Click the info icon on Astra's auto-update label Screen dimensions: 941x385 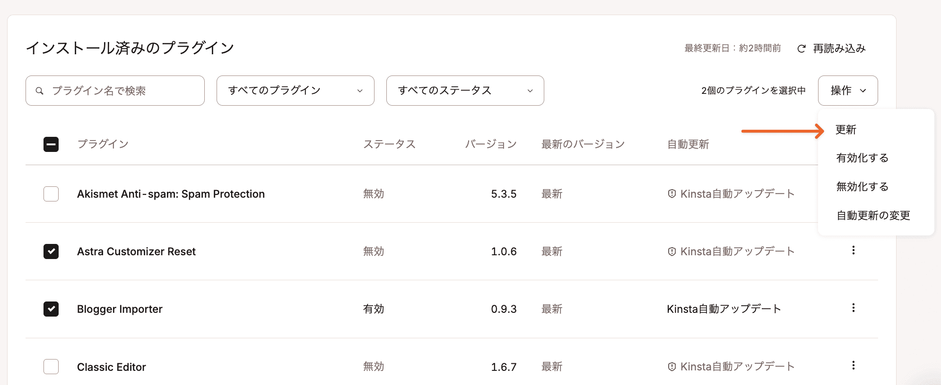click(671, 251)
